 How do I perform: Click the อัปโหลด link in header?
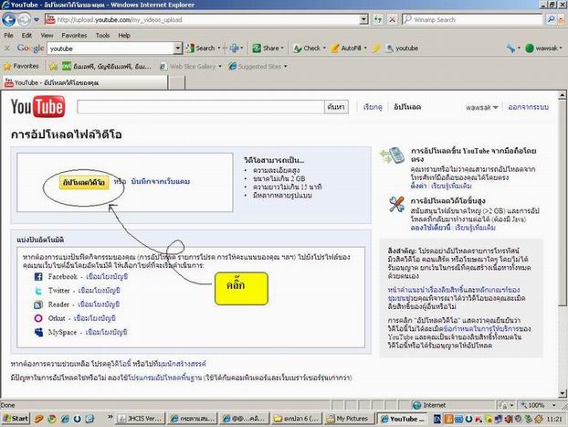tap(407, 107)
